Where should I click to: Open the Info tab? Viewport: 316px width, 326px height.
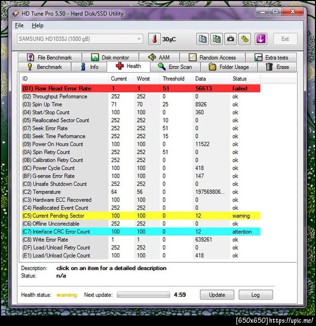[90, 67]
